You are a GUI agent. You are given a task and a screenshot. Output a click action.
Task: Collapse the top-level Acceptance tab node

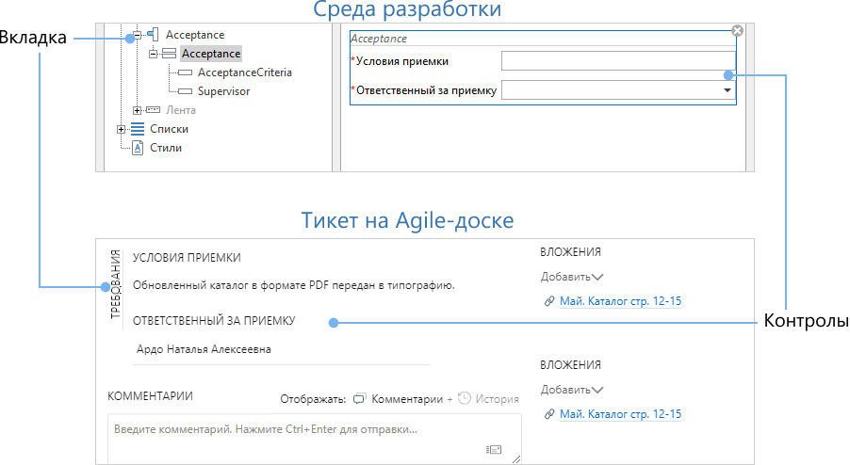[137, 36]
